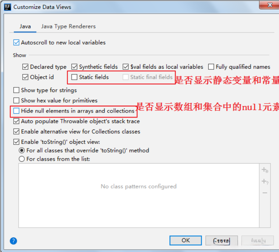This screenshot has height=252, width=279.
Task: Close the Customize Data Views dialog
Action: coord(270,5)
